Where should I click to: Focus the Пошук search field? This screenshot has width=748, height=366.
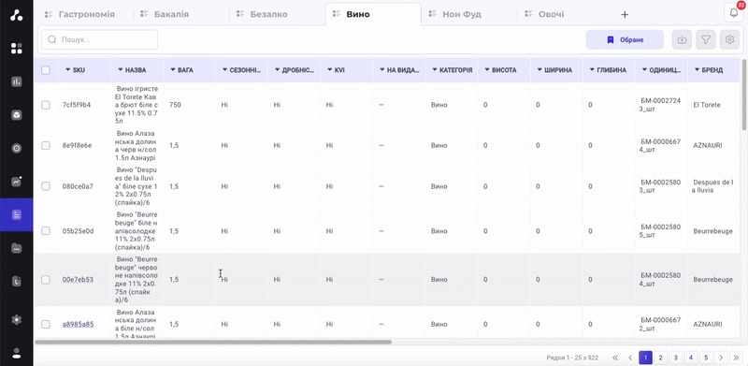(x=100, y=39)
